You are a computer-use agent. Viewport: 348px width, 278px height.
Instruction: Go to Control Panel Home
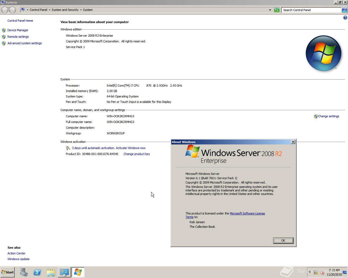(x=20, y=21)
